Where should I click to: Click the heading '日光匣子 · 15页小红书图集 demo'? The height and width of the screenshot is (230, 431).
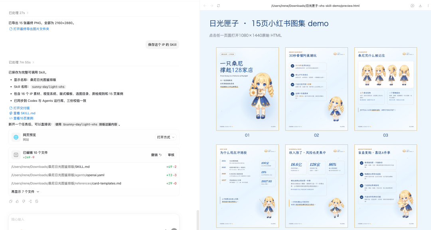[x=269, y=23]
